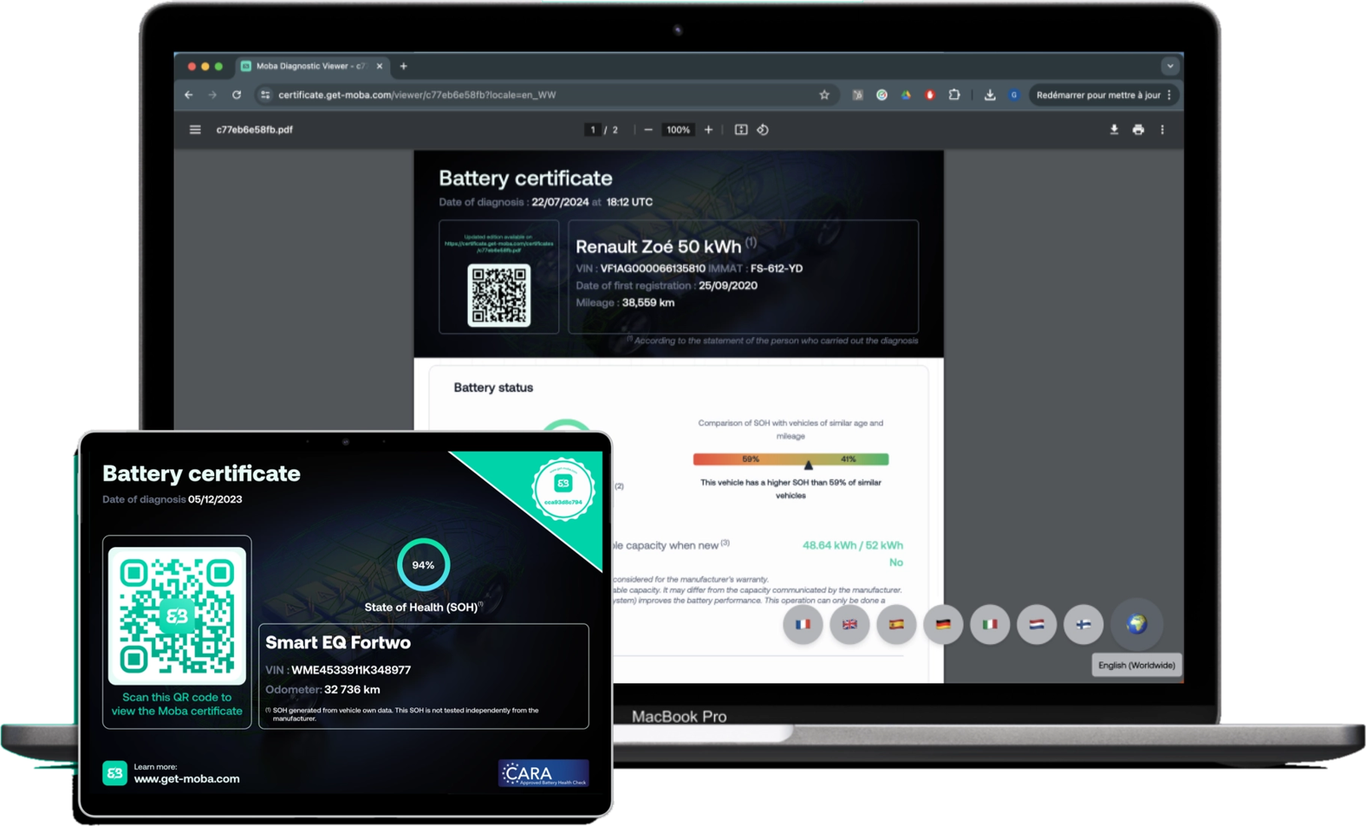Open the Google profile avatar
Image resolution: width=1366 pixels, height=826 pixels.
[x=1013, y=95]
